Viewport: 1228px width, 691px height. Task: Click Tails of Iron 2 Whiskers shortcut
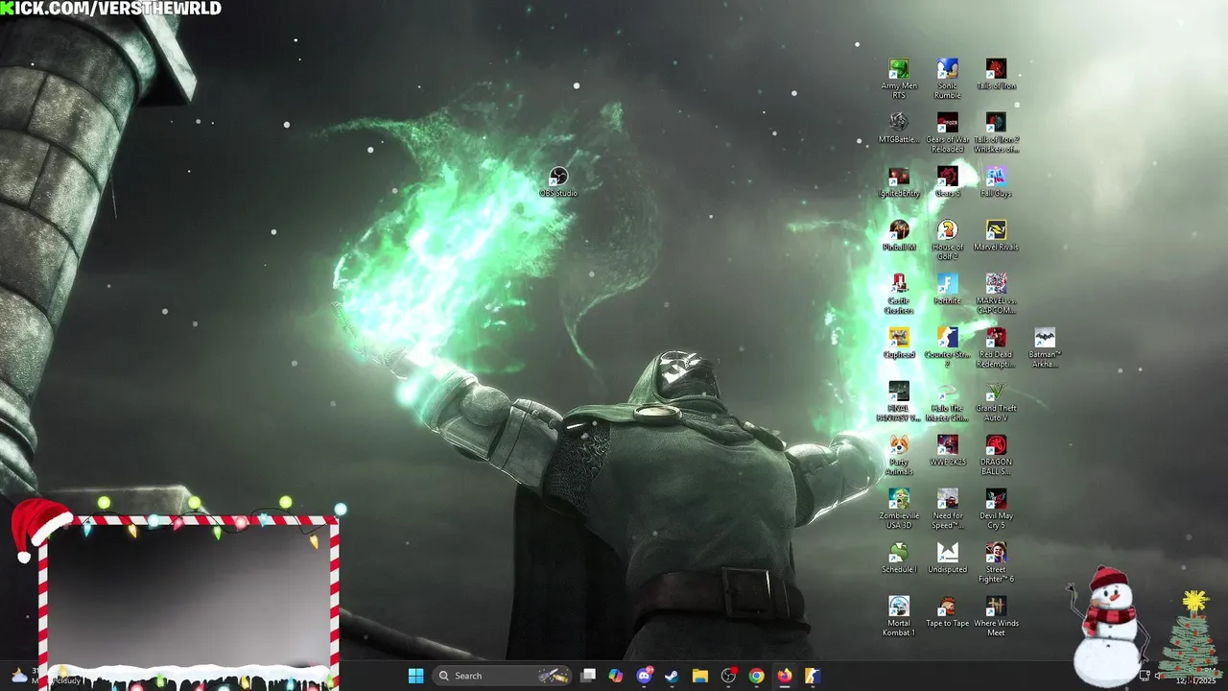[997, 132]
